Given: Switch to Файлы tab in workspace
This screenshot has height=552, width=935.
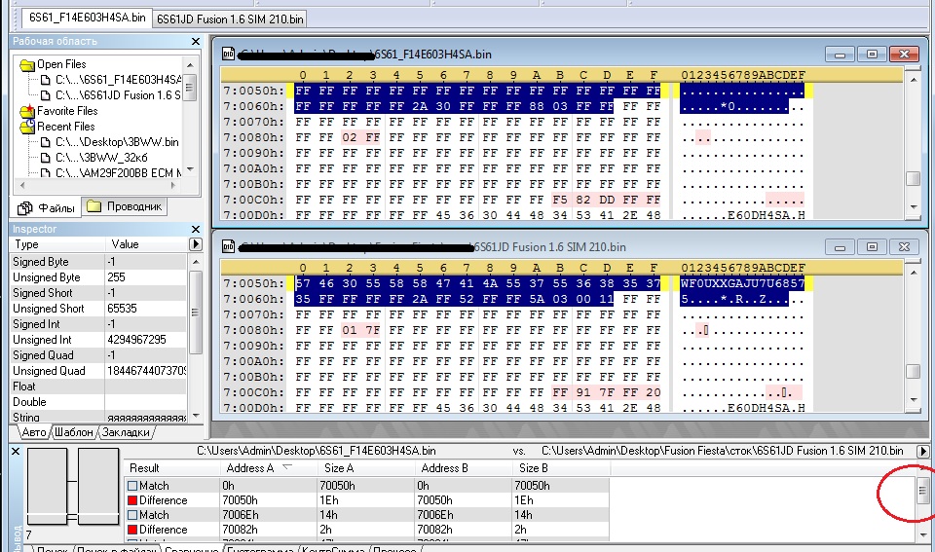Looking at the screenshot, I should (x=46, y=207).
